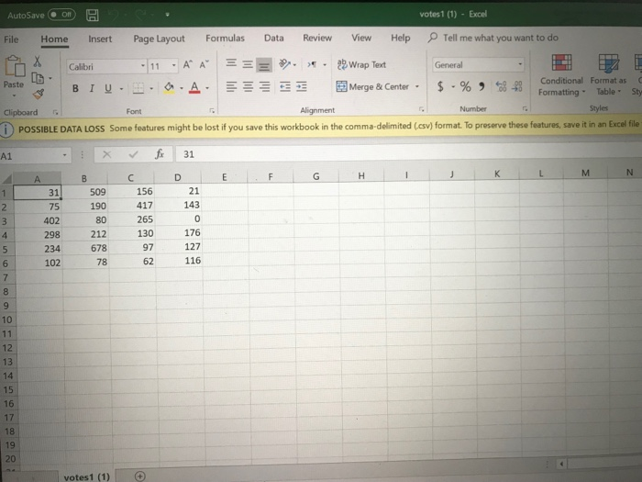Toggle Italic formatting
This screenshot has width=642, height=482.
92,88
